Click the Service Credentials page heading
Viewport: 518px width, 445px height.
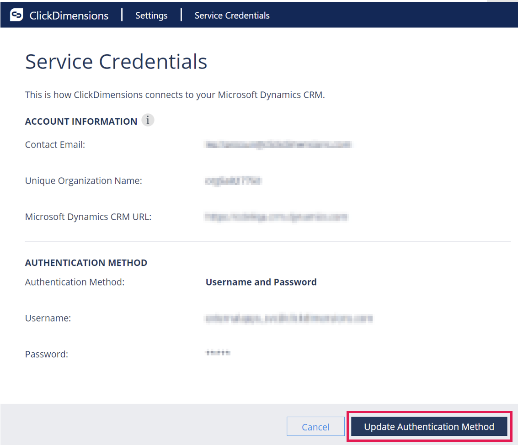pos(116,62)
